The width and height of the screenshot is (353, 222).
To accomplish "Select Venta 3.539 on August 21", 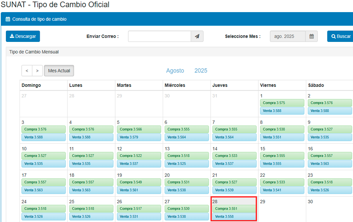I will (x=234, y=190).
